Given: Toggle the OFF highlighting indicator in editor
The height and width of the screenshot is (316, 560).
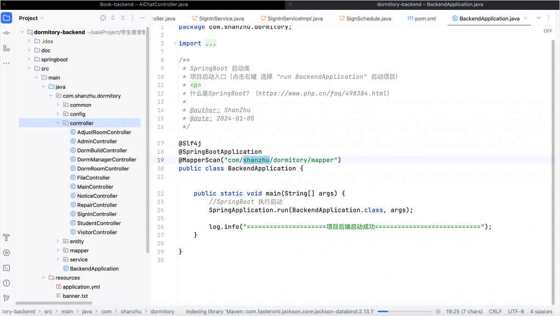Looking at the screenshot, I should point(547,31).
